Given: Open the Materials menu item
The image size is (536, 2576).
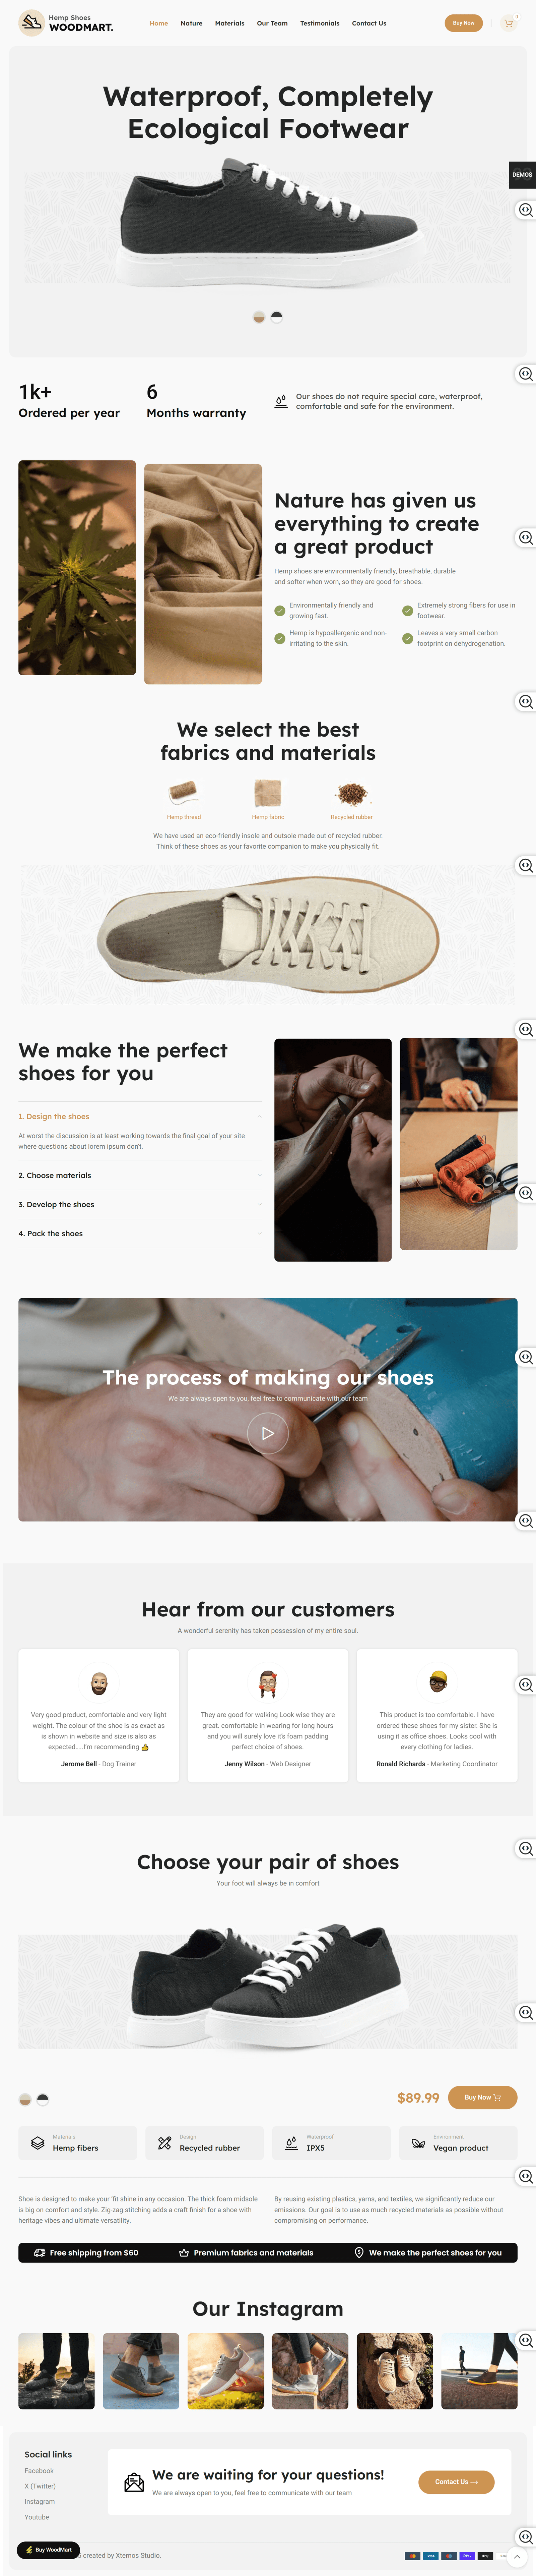Looking at the screenshot, I should click(x=230, y=23).
